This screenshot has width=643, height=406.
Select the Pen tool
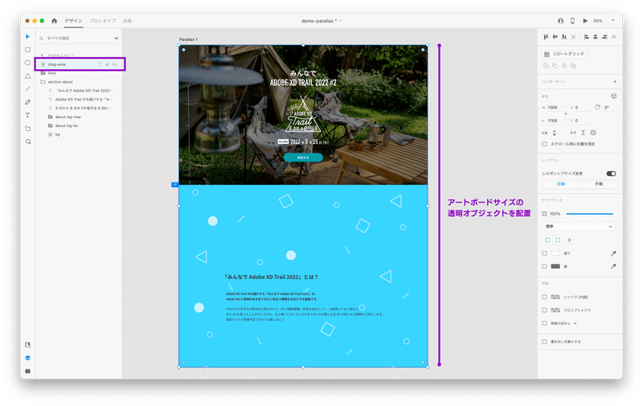tap(27, 102)
